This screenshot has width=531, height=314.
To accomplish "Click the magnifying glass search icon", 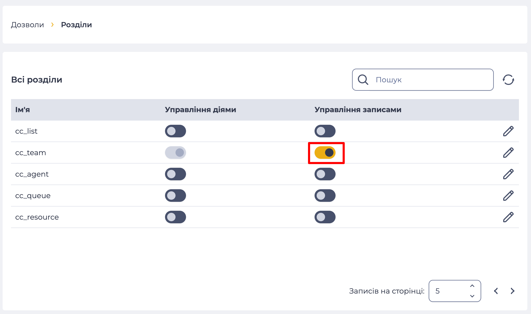I will pos(363,80).
